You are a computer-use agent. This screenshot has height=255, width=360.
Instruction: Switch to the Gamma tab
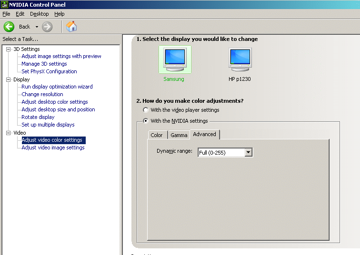179,135
